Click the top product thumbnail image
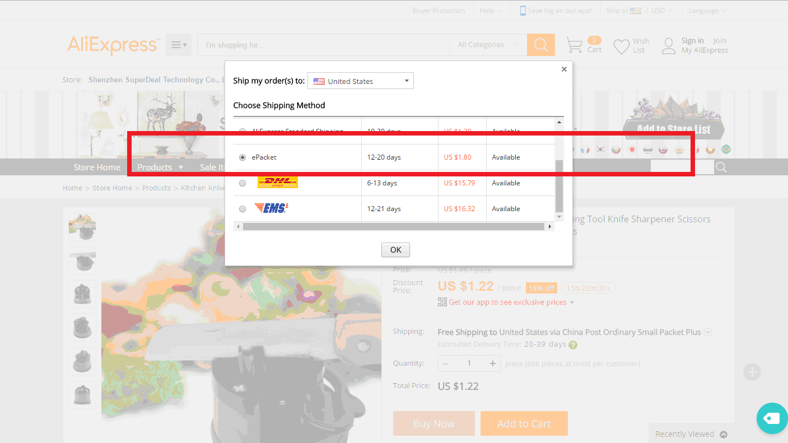788x443 pixels. 82,227
